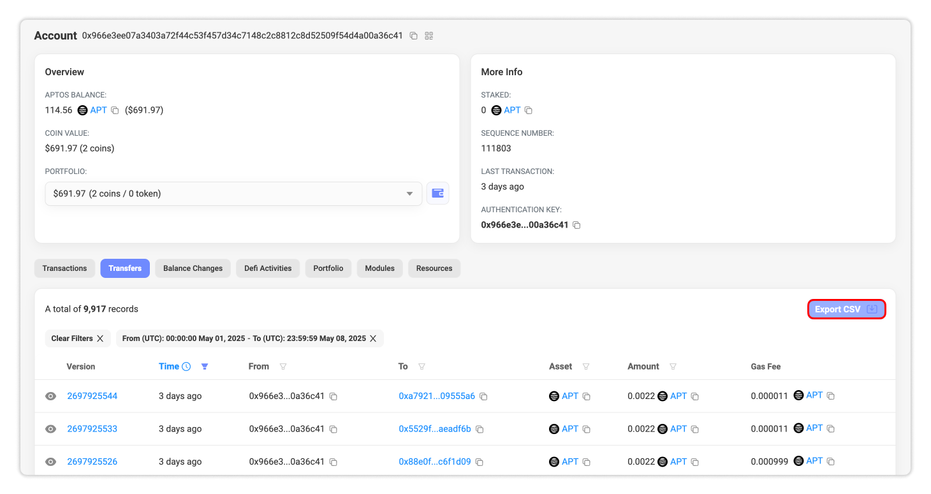931x494 pixels.
Task: Copy the authentication key value
Action: click(576, 225)
